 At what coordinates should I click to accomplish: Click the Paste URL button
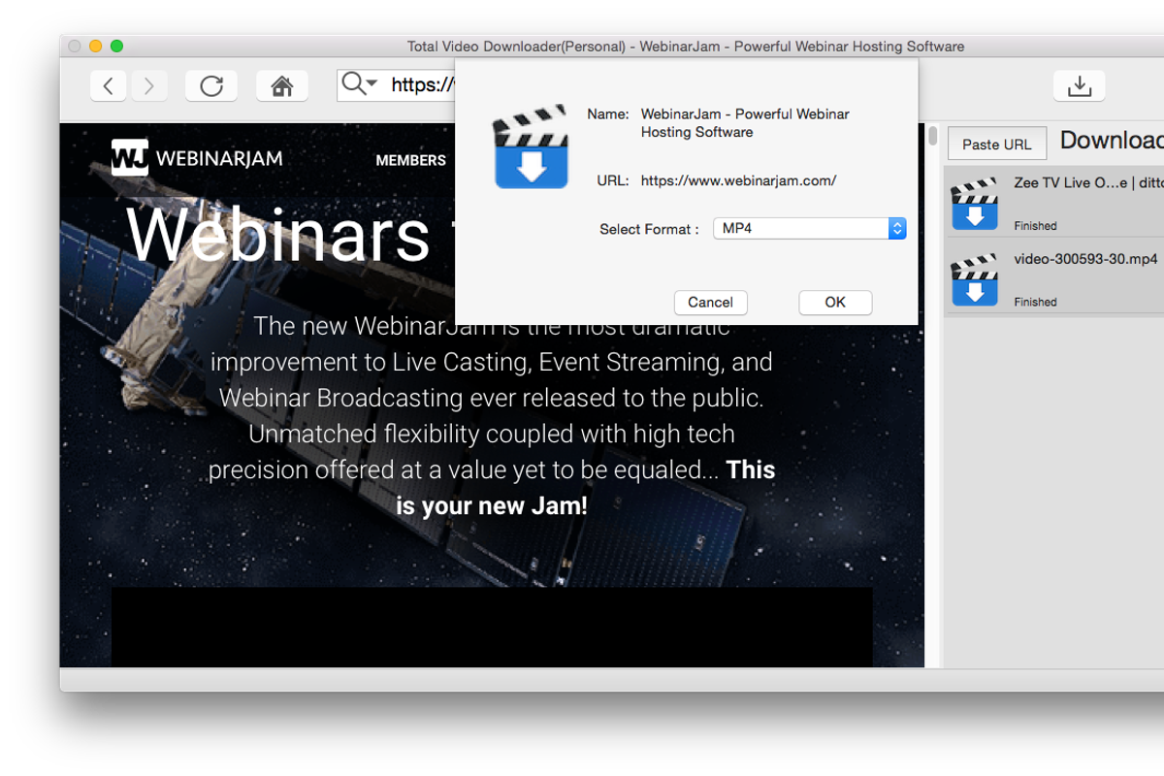996,144
